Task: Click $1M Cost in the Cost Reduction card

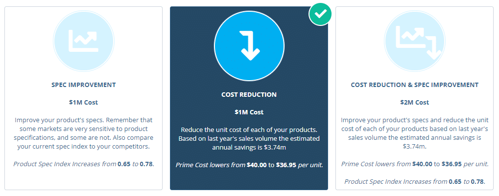Action: [x=249, y=112]
